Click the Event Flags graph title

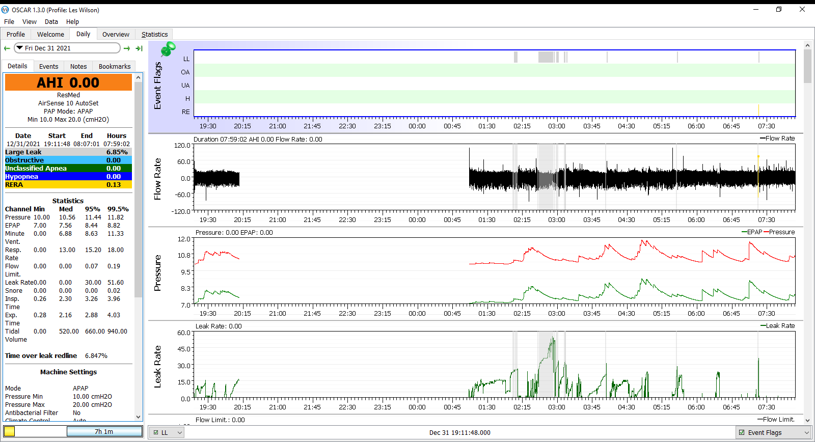click(157, 86)
